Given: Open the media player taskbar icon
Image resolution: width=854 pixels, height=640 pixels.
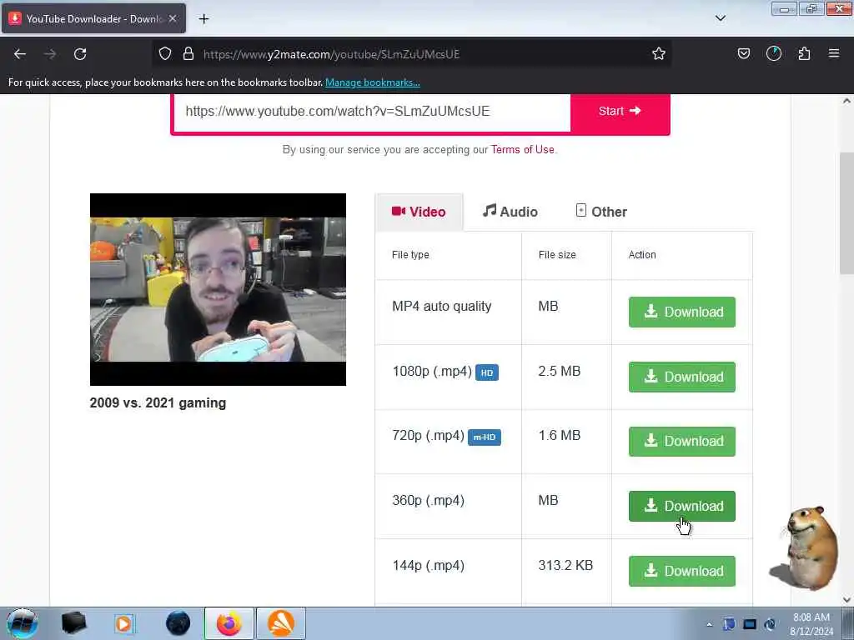Looking at the screenshot, I should [123, 623].
